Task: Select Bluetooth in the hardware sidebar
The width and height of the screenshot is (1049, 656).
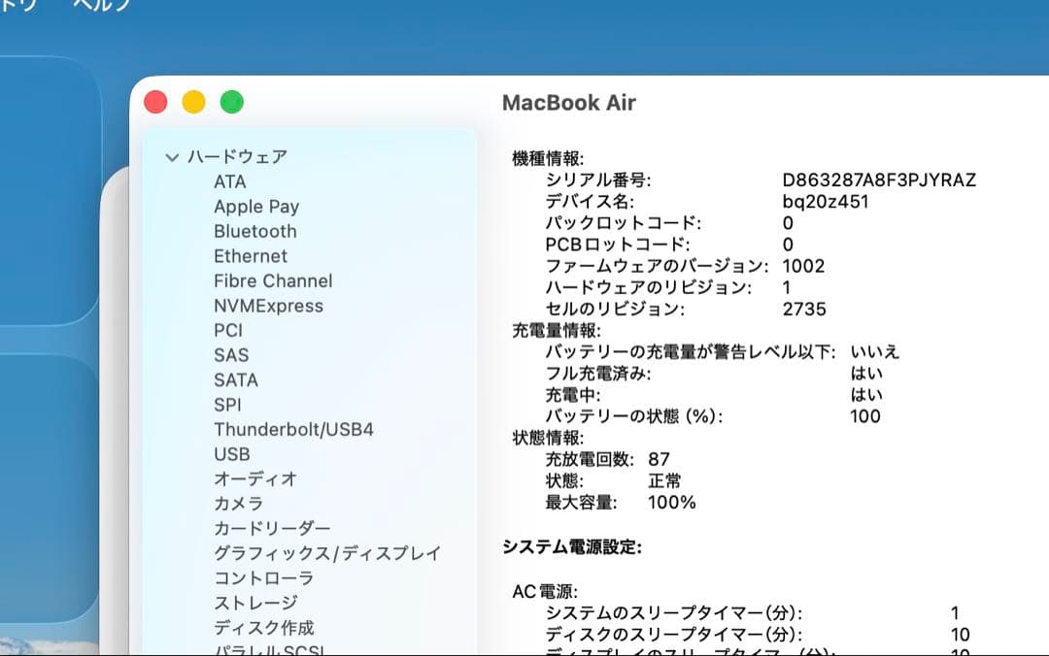Action: (254, 231)
